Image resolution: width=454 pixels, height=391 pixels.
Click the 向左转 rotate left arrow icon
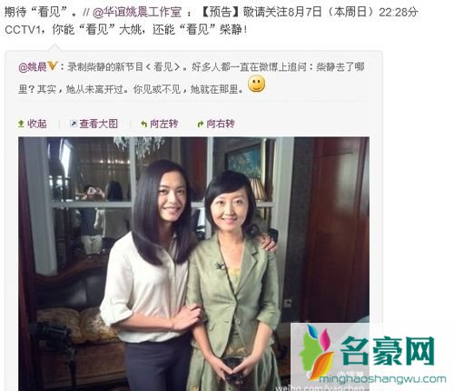144,124
